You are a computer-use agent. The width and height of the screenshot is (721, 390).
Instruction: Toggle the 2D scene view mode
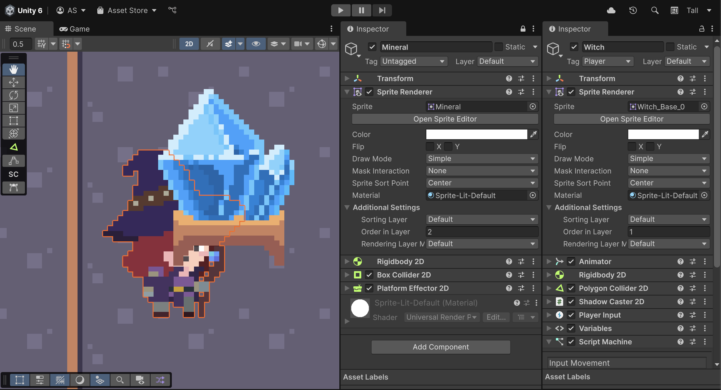(189, 44)
